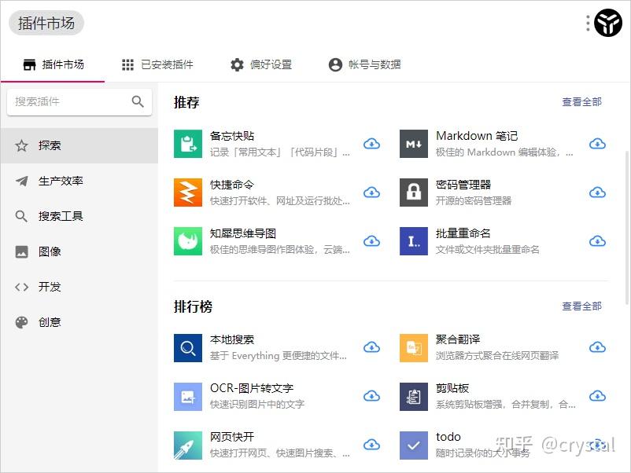The height and width of the screenshot is (473, 631).
Task: Download Markdown 笔记 via its cloud button
Action: (x=597, y=143)
